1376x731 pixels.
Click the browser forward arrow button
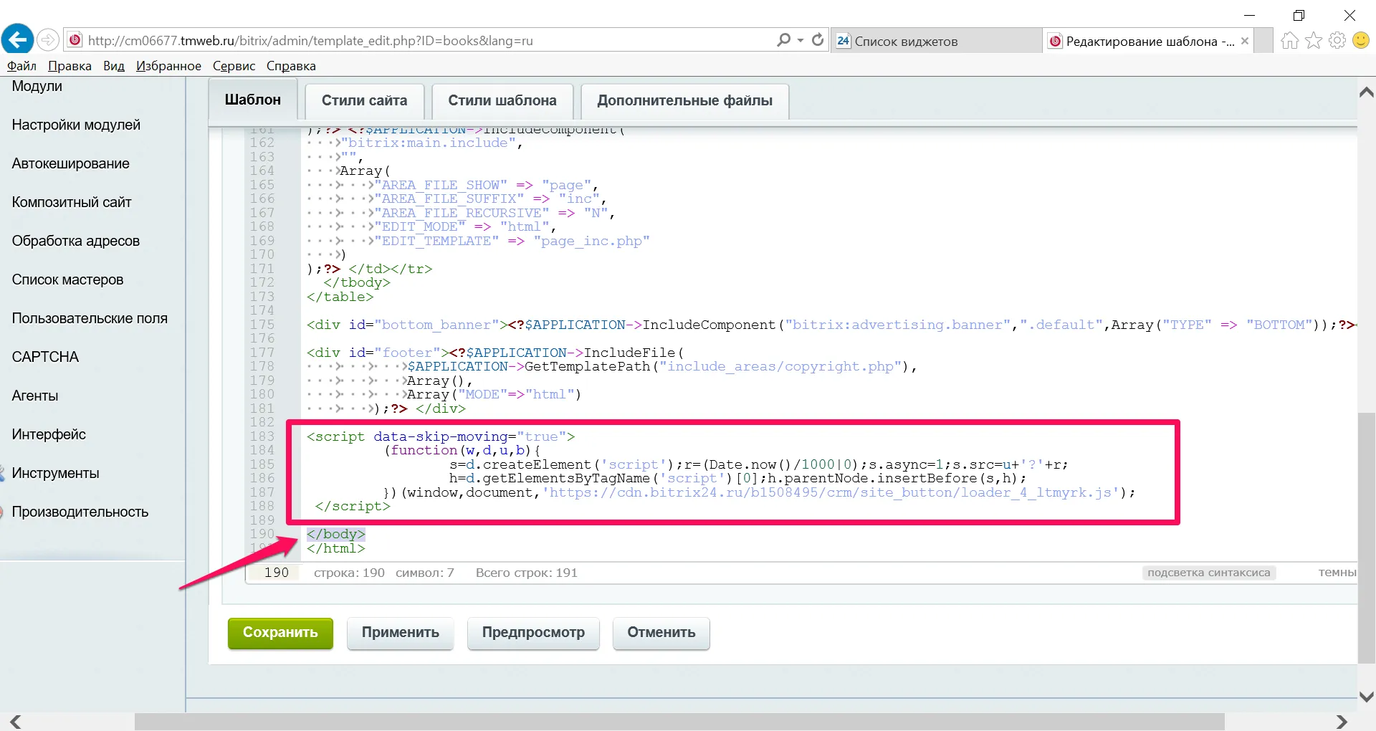tap(48, 40)
